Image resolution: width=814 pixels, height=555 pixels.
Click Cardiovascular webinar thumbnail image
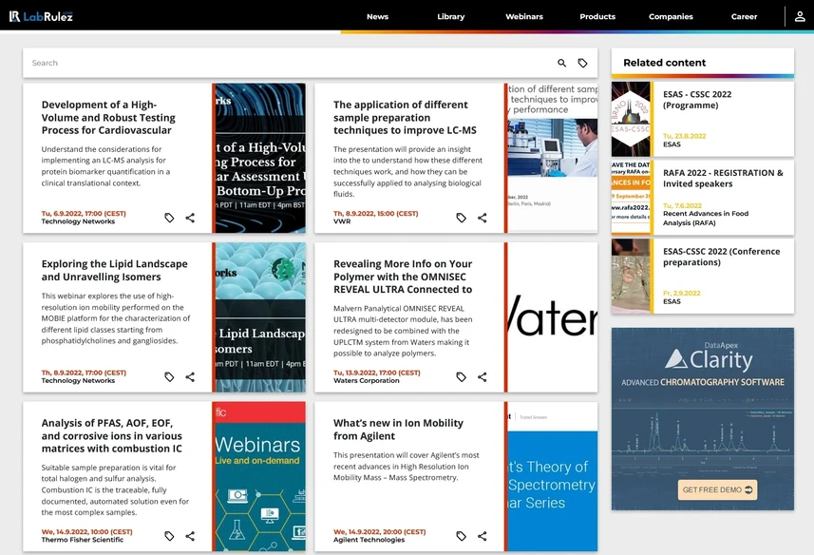pos(260,158)
